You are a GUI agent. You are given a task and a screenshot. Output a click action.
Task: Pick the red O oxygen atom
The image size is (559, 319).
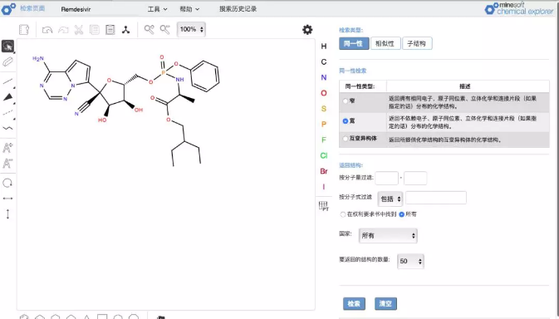(324, 93)
